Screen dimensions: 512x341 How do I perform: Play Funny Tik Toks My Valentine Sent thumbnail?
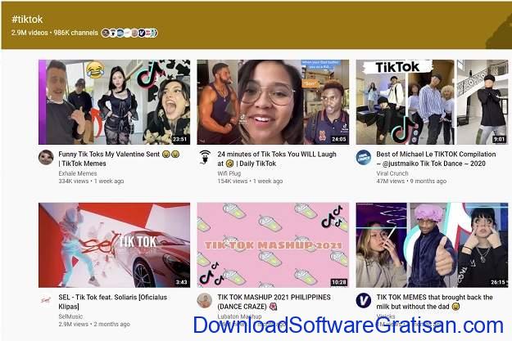[115, 102]
